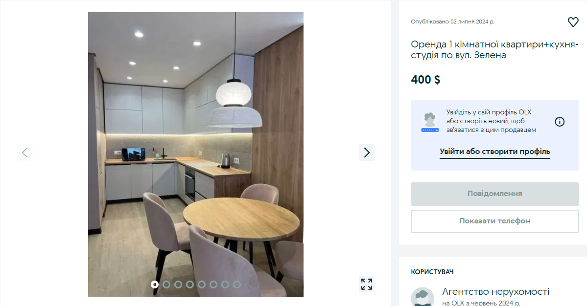This screenshot has height=306, width=587.
Task: Open Агентство нерухомості seller profile
Action: point(495,291)
